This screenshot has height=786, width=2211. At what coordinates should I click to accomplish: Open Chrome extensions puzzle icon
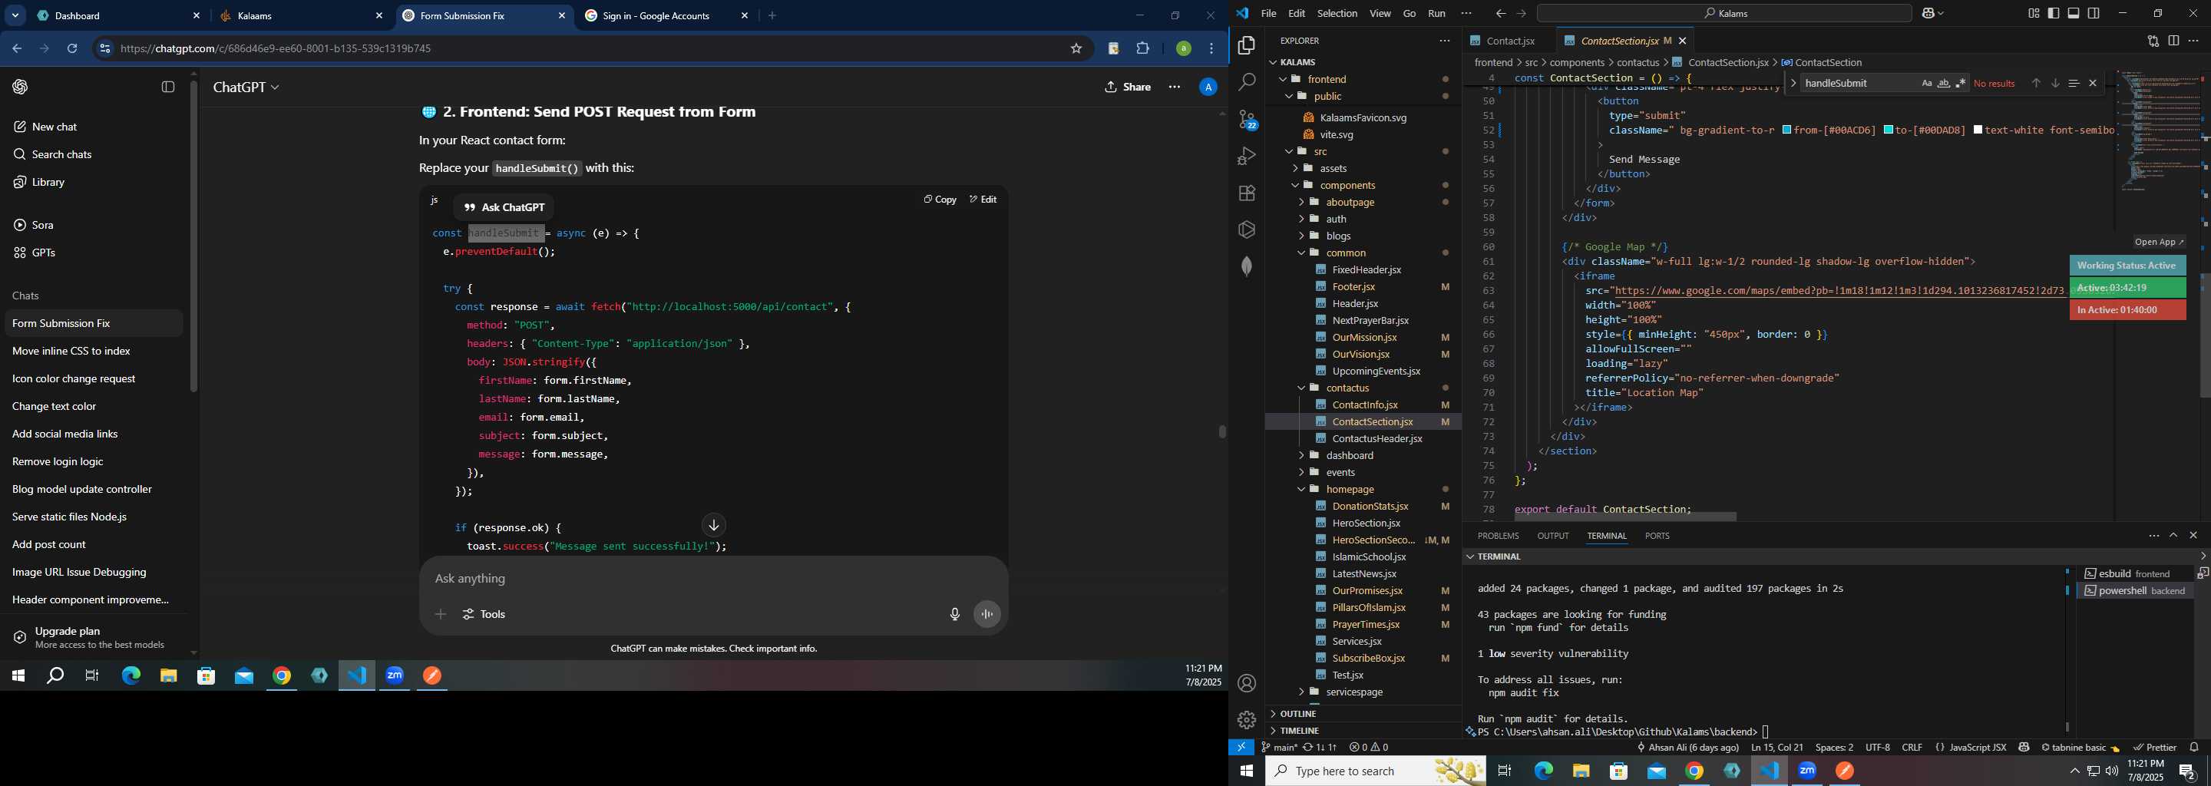coord(1143,49)
